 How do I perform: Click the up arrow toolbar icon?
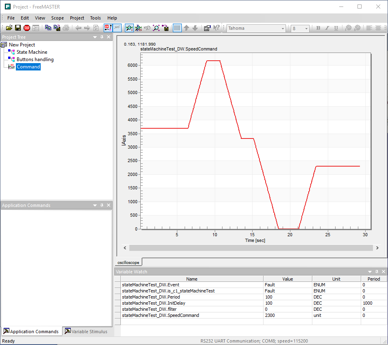point(186,28)
